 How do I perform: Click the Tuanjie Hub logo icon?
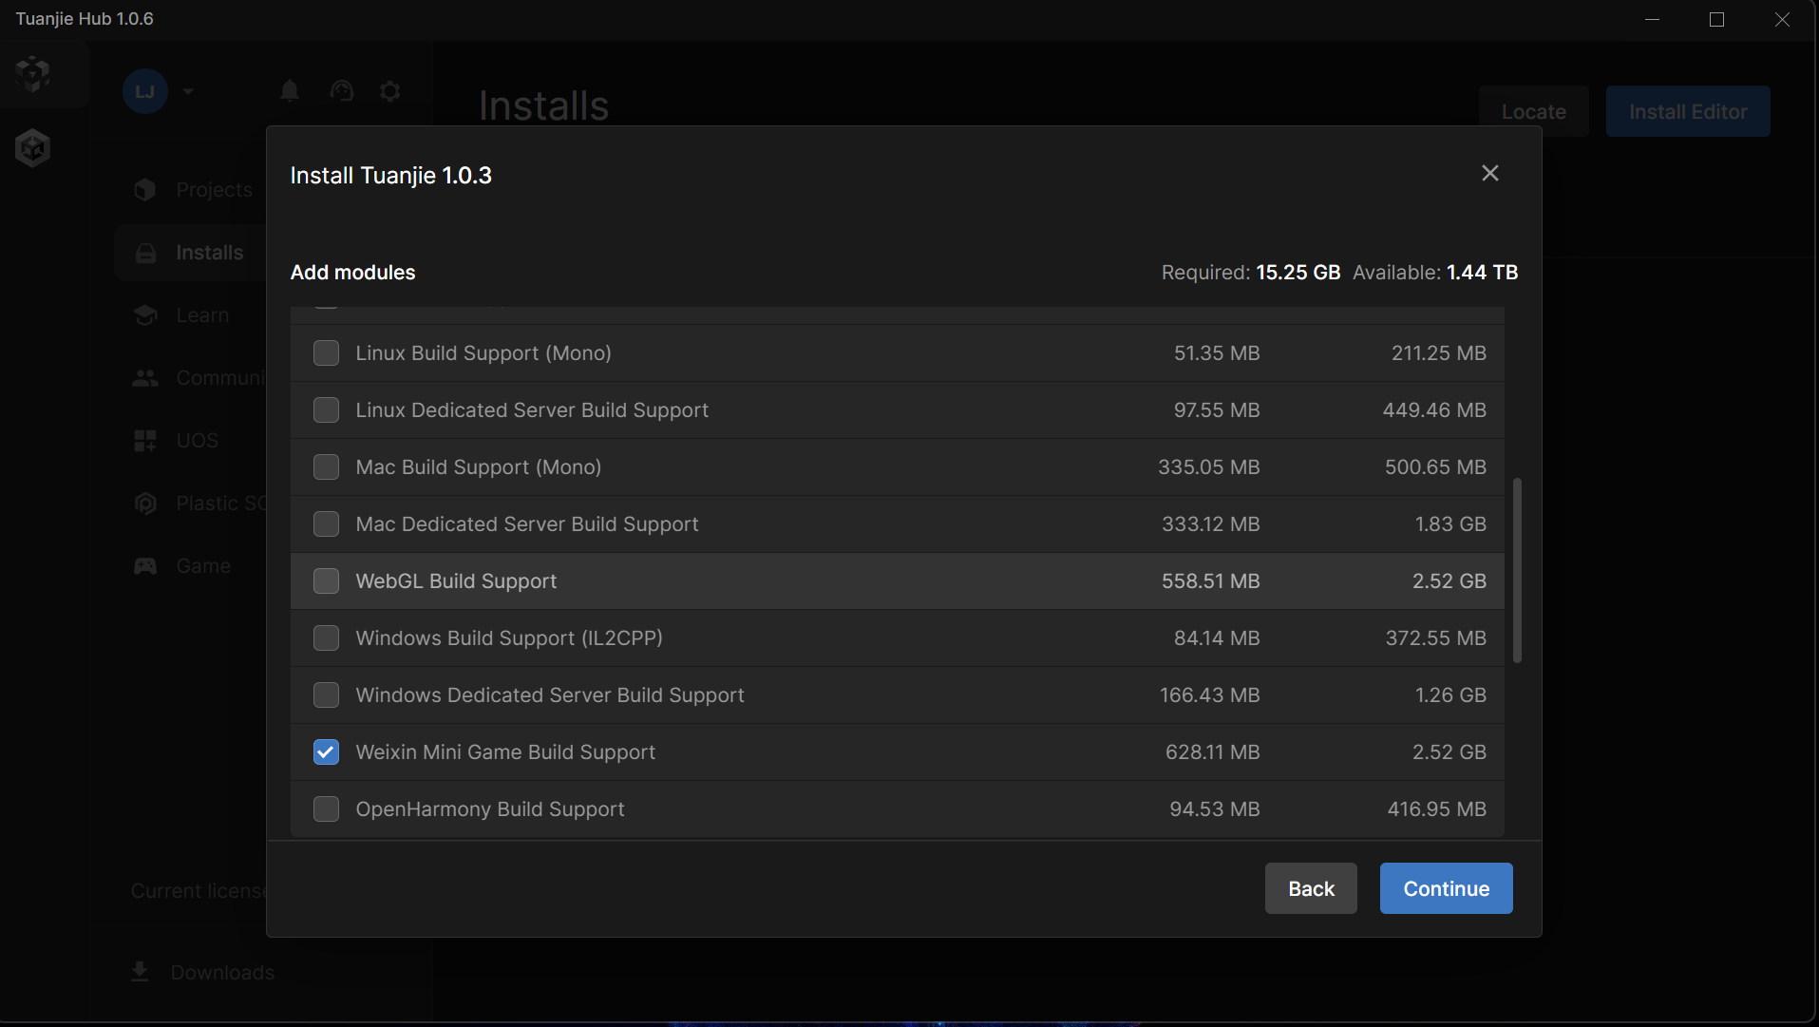(33, 73)
